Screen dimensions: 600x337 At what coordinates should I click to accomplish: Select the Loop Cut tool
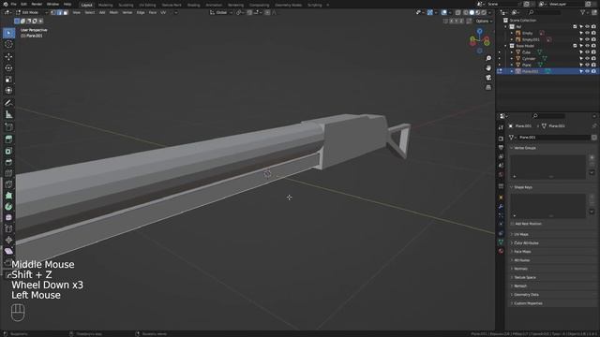8,173
